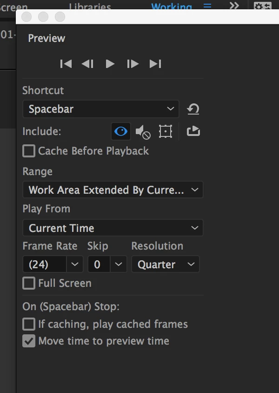The height and width of the screenshot is (393, 279).
Task: Switch to the Libraries workspace tab
Action: pos(90,6)
